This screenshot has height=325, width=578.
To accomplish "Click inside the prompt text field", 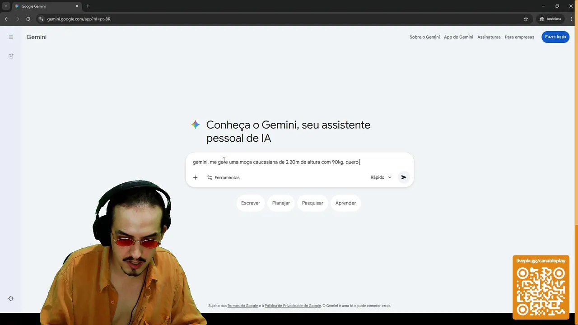I will tap(300, 162).
